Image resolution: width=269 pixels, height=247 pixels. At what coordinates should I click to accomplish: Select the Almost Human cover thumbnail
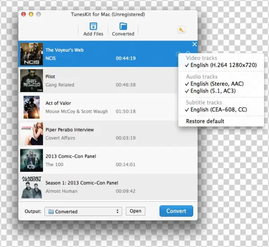(31, 187)
